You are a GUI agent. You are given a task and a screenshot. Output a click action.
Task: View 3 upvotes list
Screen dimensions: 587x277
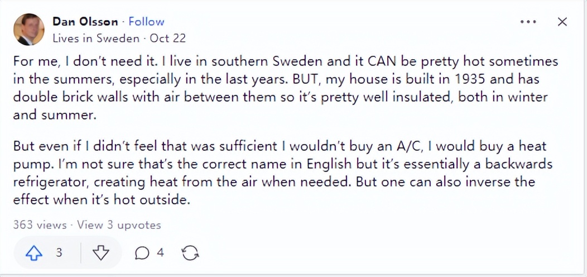[119, 225]
